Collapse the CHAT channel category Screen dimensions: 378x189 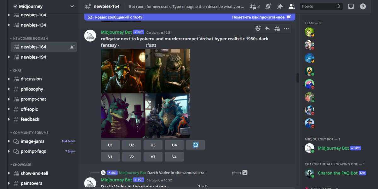pos(17,71)
